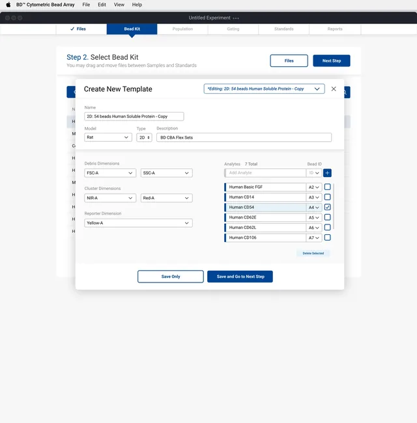Open Bead ID A7 dropdown

coord(314,238)
